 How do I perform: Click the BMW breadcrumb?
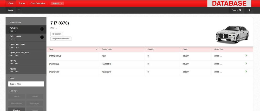pos(11,10)
